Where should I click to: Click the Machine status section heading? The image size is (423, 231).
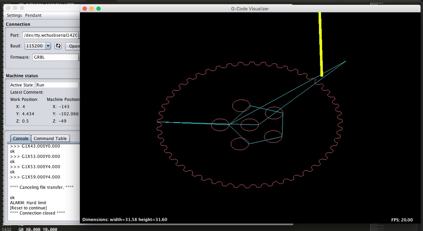pyautogui.click(x=22, y=76)
